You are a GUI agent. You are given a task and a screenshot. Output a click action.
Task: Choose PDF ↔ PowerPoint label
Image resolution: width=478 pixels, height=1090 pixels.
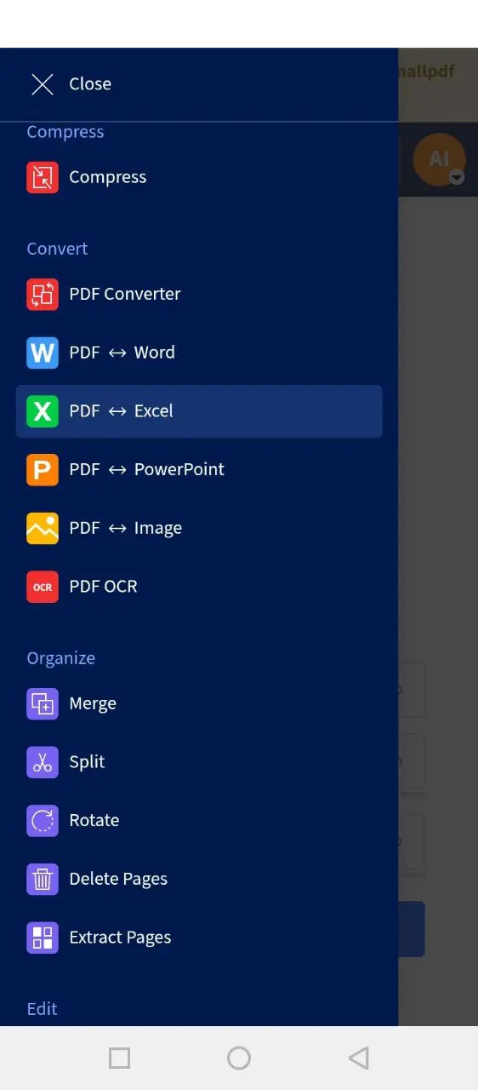click(147, 469)
